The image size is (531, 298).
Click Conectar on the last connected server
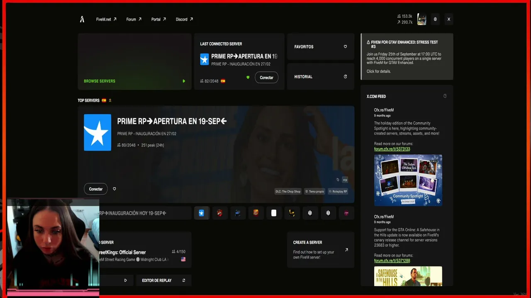pos(266,77)
